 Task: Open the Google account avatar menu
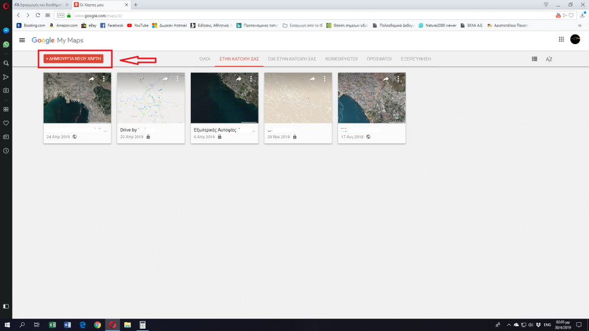(x=575, y=39)
